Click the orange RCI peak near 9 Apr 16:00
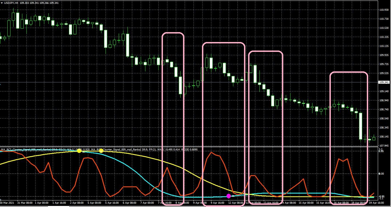This screenshot has width=391, height=207. [x=211, y=152]
